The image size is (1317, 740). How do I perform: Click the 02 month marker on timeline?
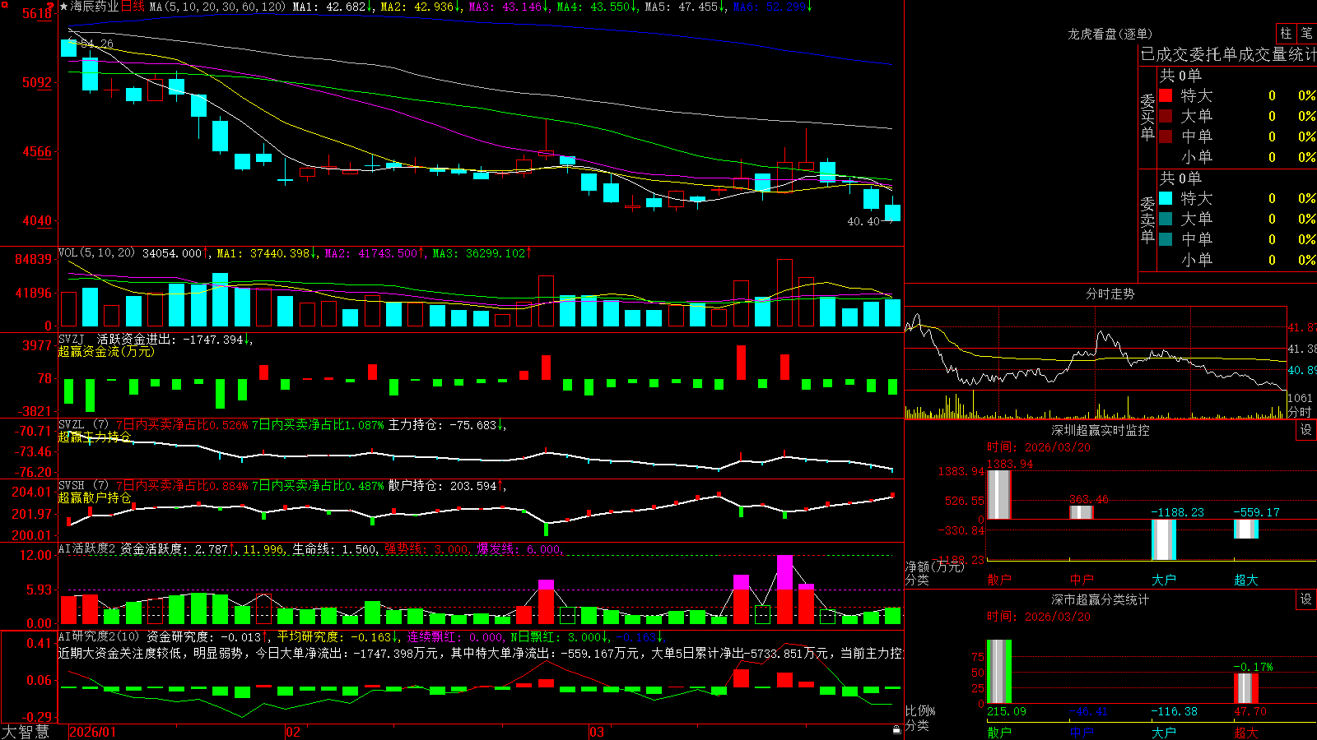(x=293, y=732)
